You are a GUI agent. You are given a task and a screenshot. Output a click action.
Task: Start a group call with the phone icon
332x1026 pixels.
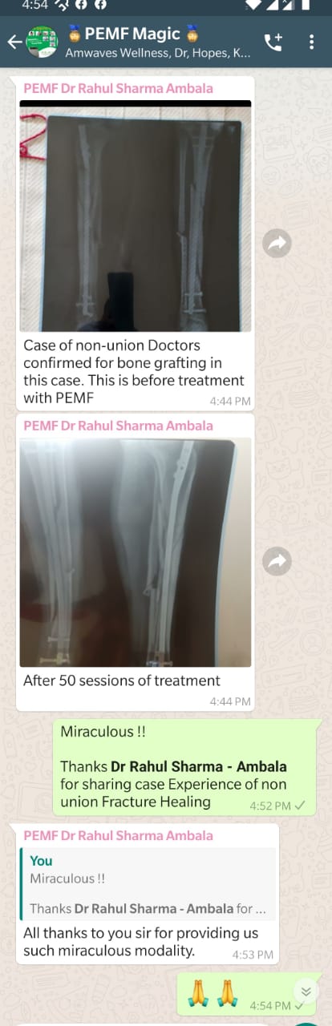tap(273, 42)
